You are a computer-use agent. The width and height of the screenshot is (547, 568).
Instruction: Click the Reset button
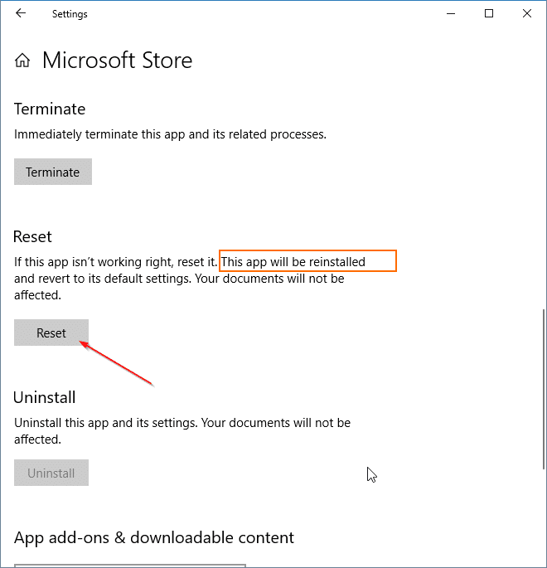pos(51,333)
